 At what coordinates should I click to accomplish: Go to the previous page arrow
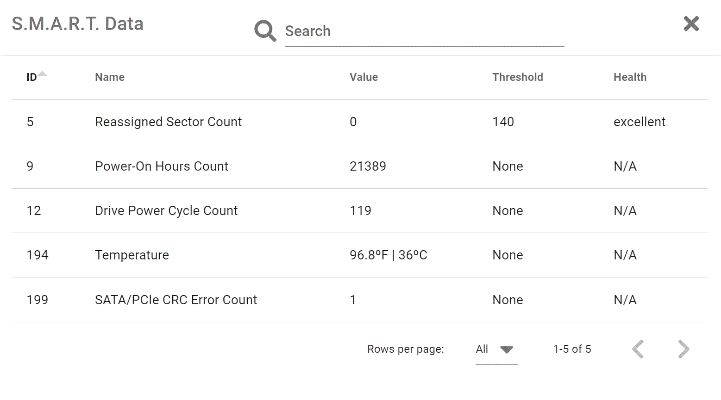tap(638, 349)
